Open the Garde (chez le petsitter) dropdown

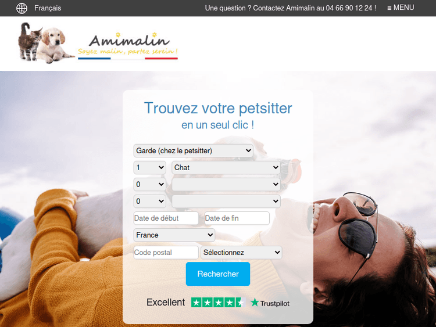pyautogui.click(x=193, y=150)
